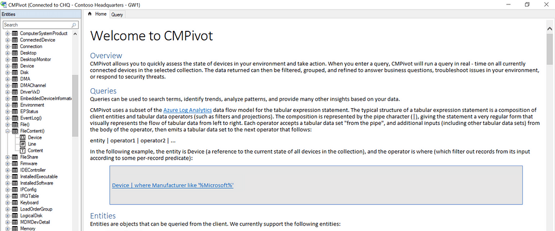Expand the IPConfig tree node
The width and height of the screenshot is (555, 231).
point(8,189)
